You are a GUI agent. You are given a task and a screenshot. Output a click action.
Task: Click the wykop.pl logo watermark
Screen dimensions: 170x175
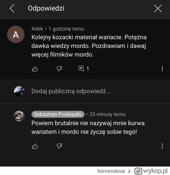151,171
